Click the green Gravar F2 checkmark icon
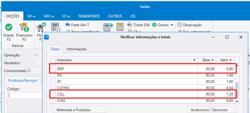The width and height of the screenshot is (250, 113). (9, 27)
